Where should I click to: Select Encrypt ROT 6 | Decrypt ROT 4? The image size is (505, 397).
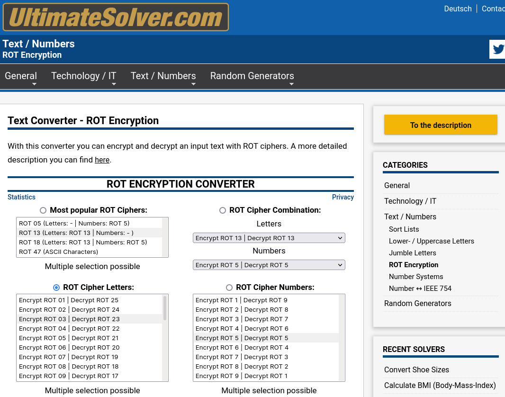(x=266, y=348)
